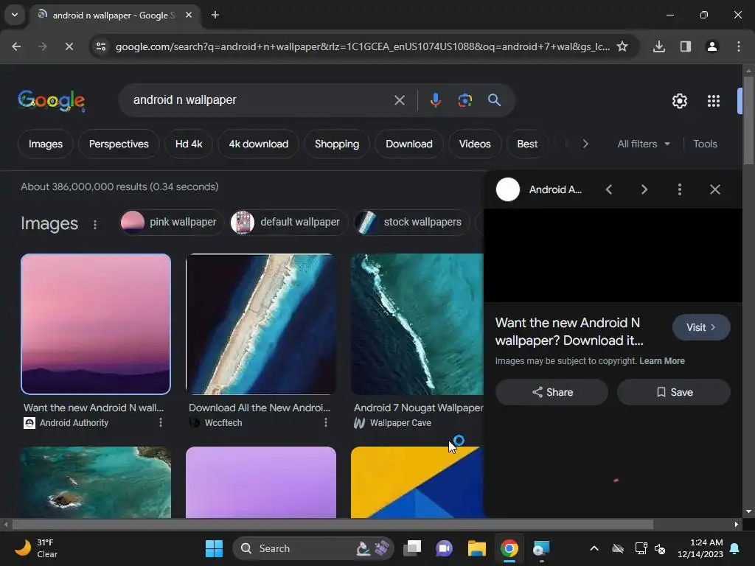Open options for Android Authority result

160,422
